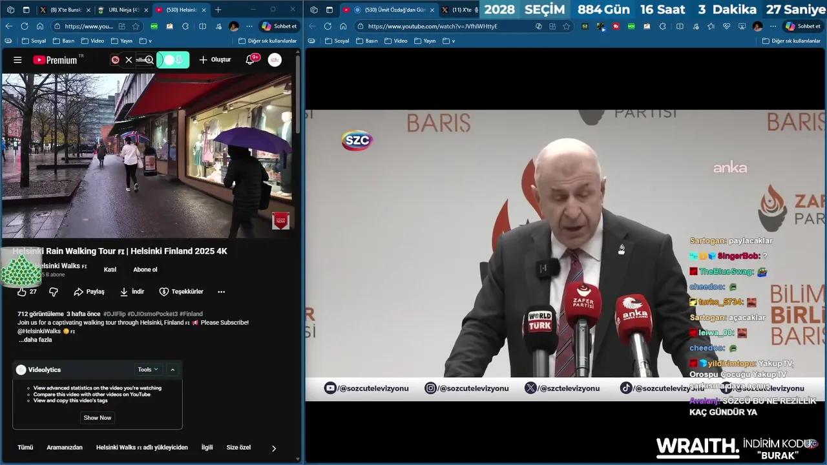This screenshot has width=827, height=465.
Task: Collapse the Videolytics panel chevron
Action: coord(173,369)
